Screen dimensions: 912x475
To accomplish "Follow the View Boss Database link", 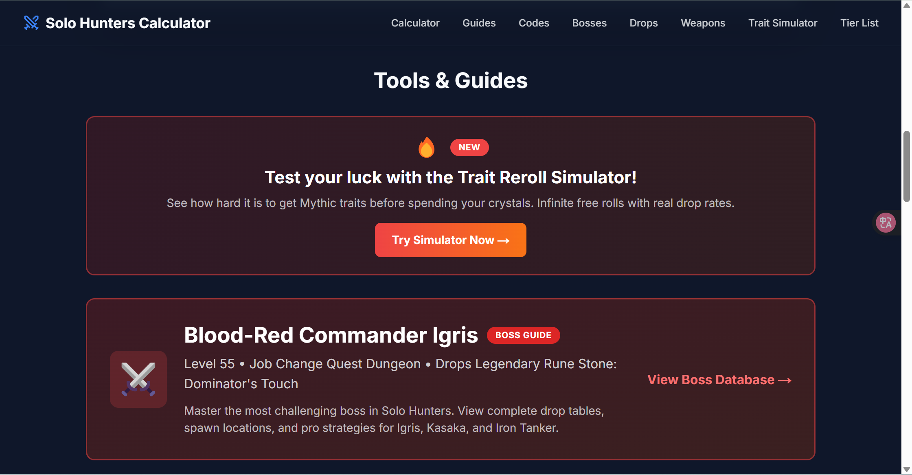I will click(719, 380).
